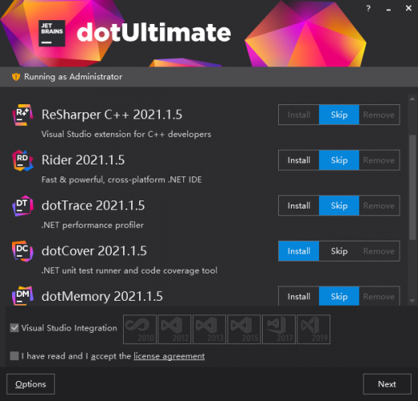This screenshot has width=418, height=401.
Task: Set dotMemory 2021.1.5 to Skip
Action: [x=339, y=296]
